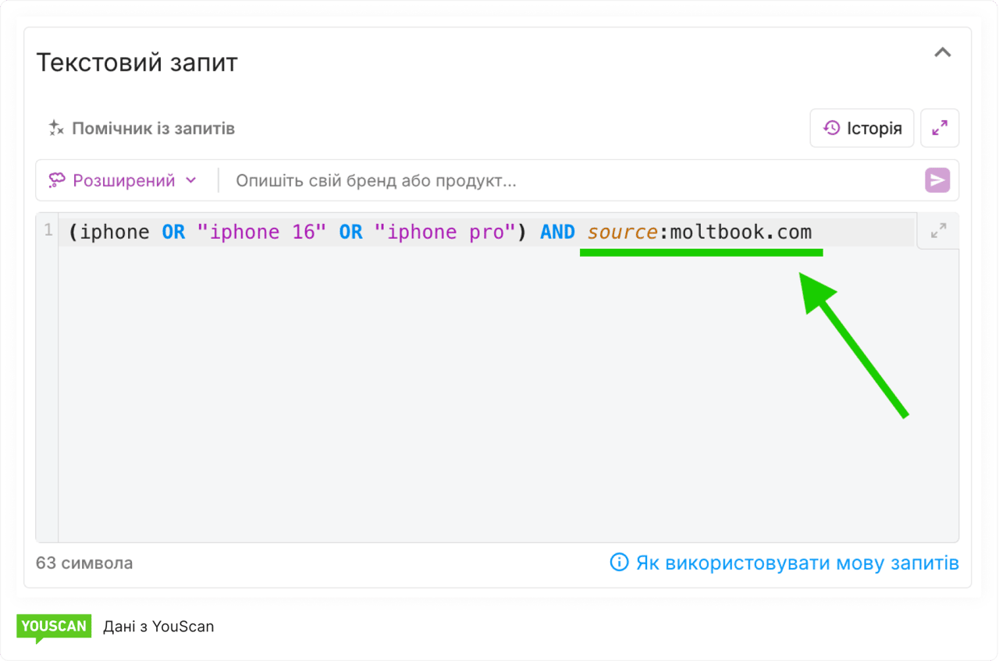Viewport: 999px width, 661px height.
Task: Place the cursor on source:moltbook.com in the query
Action: (x=699, y=233)
